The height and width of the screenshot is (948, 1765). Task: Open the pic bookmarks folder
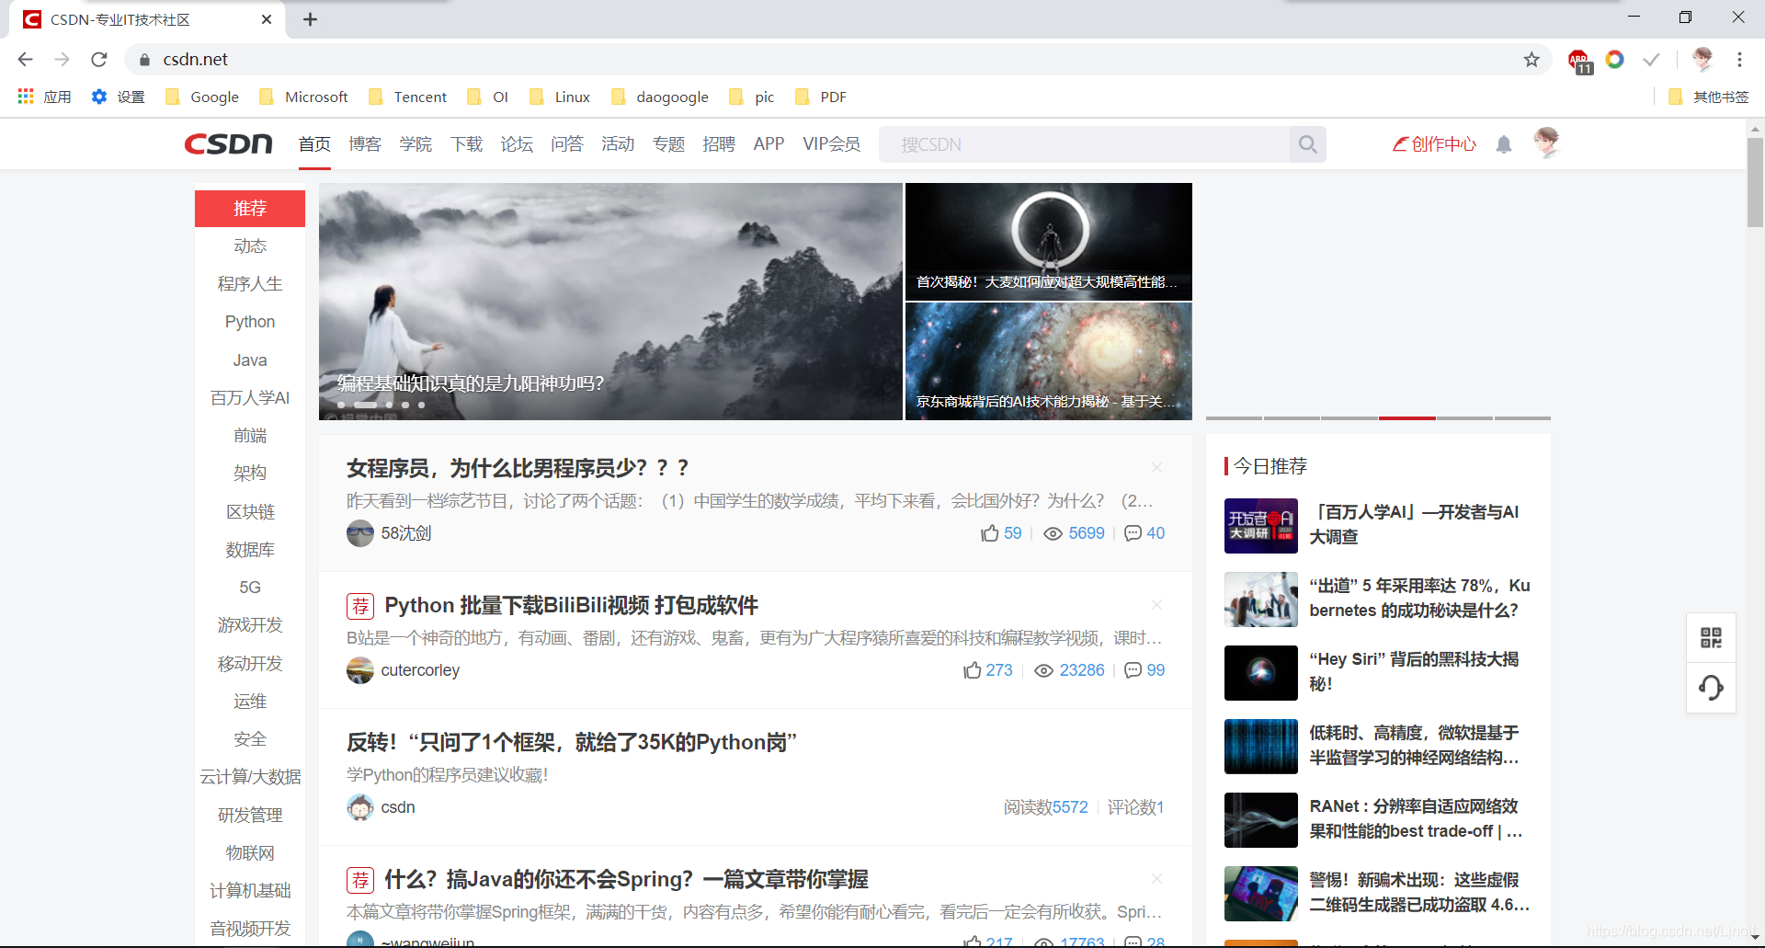(751, 97)
